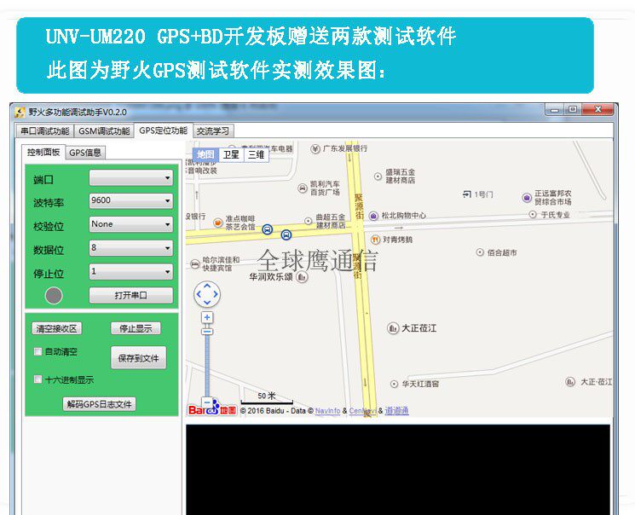Click the right bus stop icon

coord(286,234)
